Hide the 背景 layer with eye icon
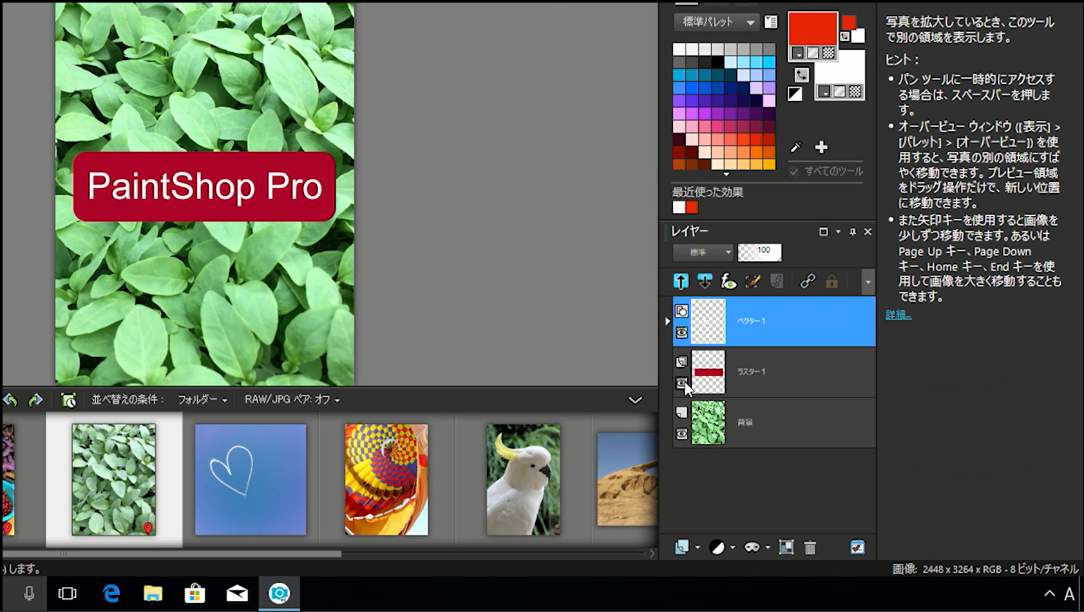 coord(681,434)
